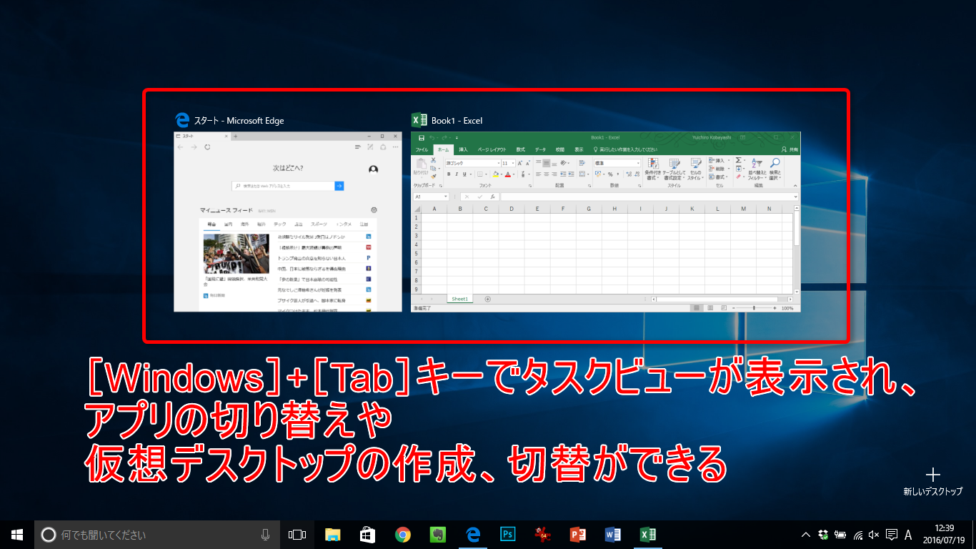Open Evernote from the taskbar

point(437,534)
